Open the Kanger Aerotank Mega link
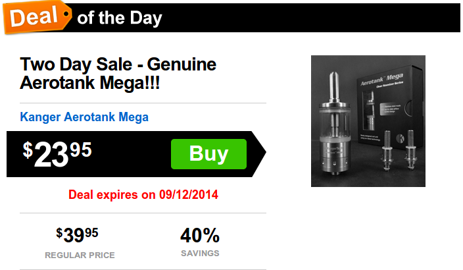 pos(84,117)
